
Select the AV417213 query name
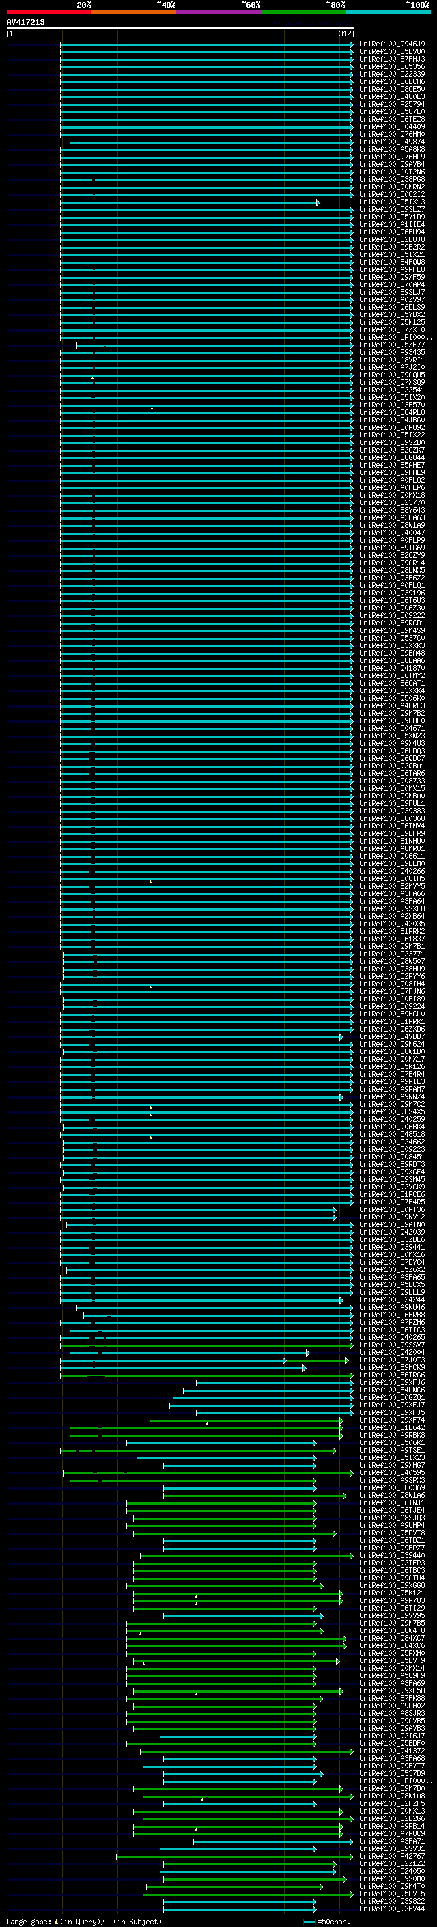(25, 22)
